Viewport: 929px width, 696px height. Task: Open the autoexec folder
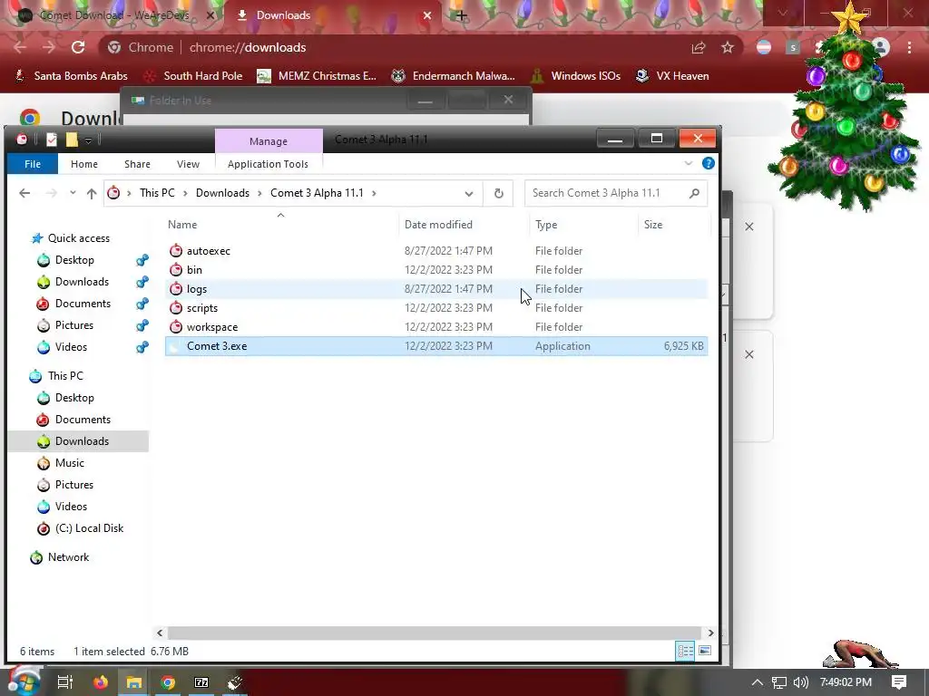[208, 251]
